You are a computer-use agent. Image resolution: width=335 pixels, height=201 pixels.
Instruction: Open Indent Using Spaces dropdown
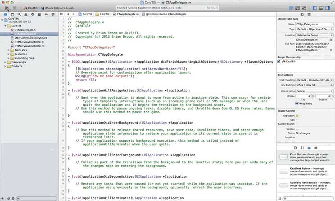[x=314, y=91]
